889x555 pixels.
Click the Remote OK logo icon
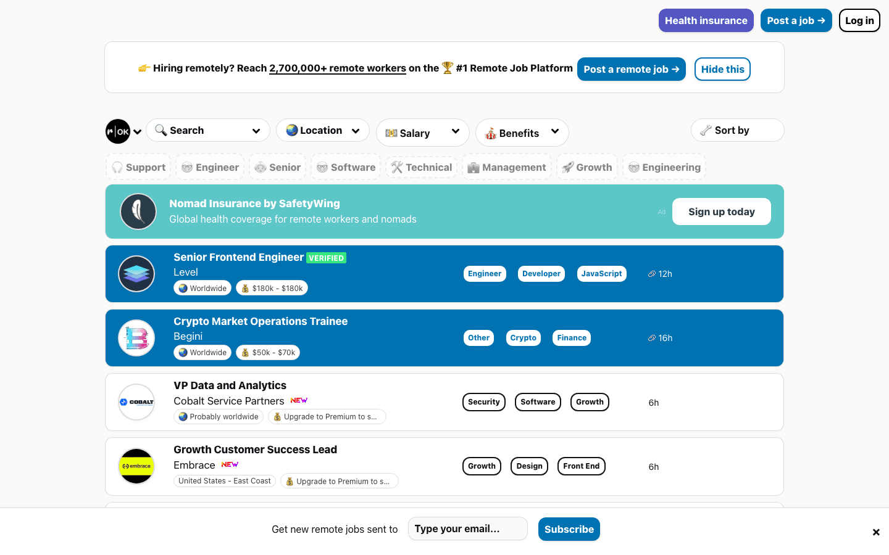(118, 131)
